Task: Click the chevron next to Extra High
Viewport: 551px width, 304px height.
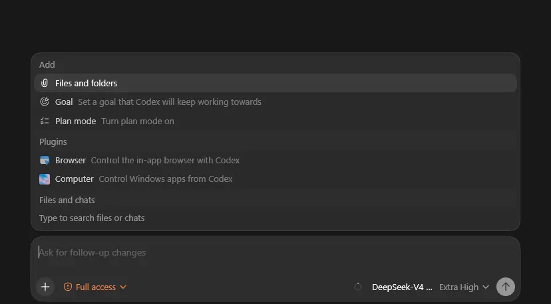Action: [x=486, y=287]
